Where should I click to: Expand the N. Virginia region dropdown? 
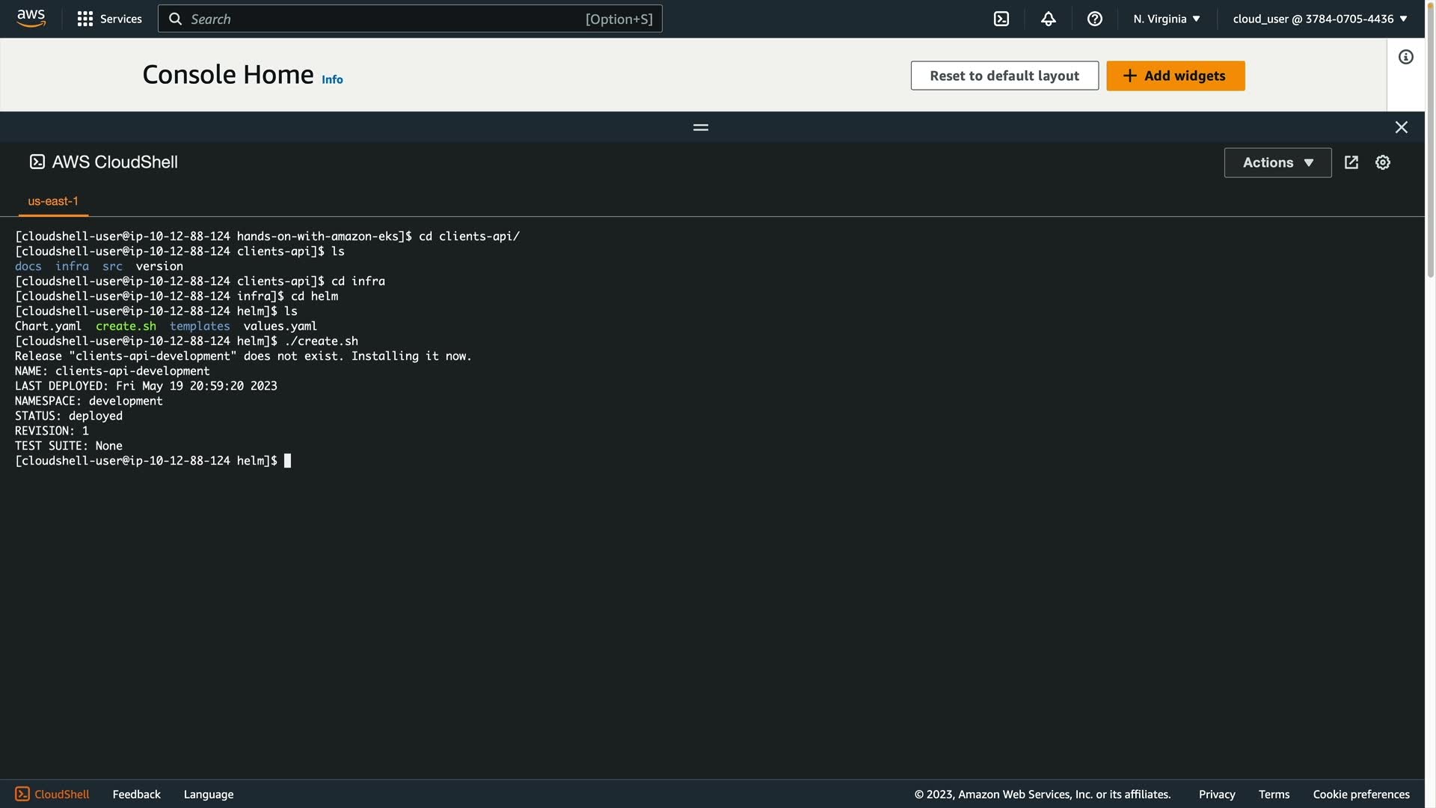click(1166, 19)
